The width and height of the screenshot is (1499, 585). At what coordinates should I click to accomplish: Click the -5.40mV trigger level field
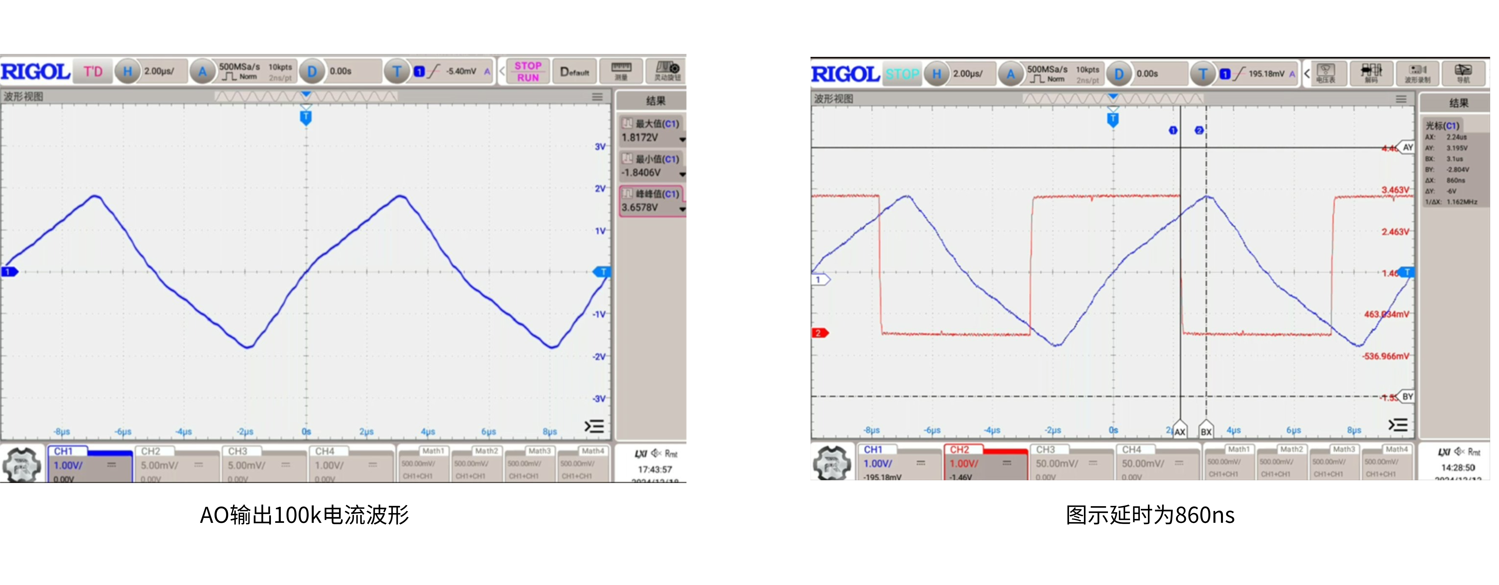[461, 72]
